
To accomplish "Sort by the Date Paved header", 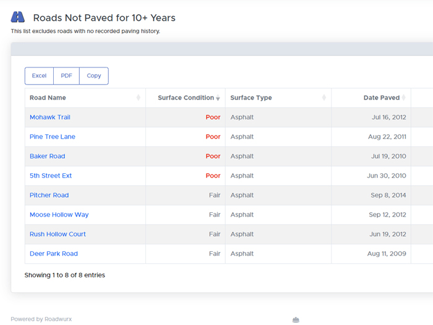I will coord(381,98).
